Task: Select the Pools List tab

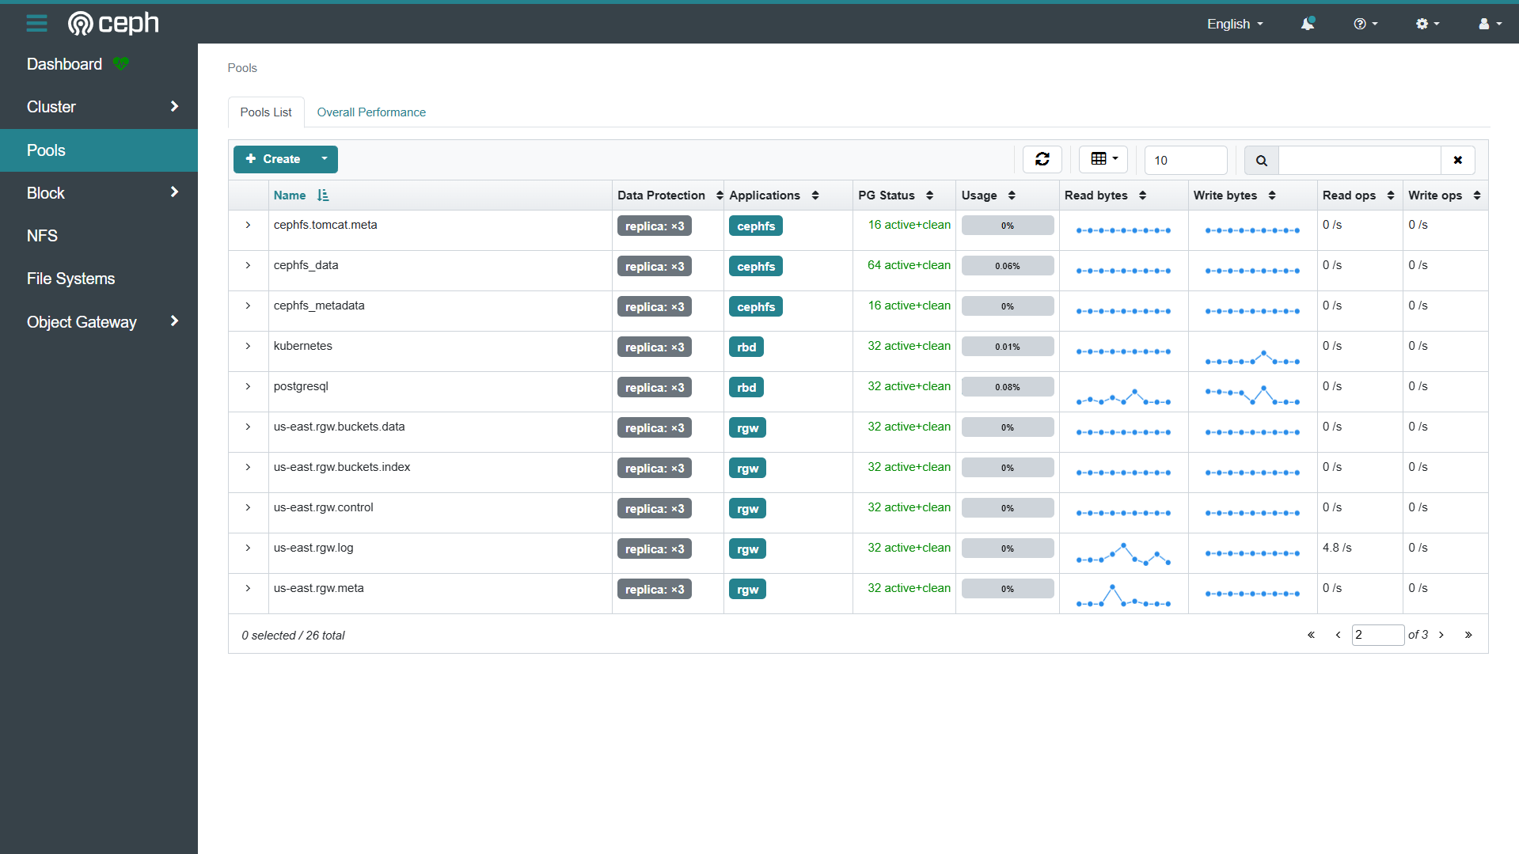Action: pyautogui.click(x=266, y=112)
